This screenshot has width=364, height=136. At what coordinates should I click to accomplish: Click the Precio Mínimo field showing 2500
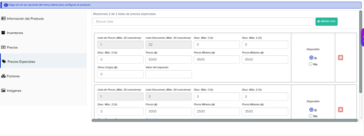click(217, 111)
